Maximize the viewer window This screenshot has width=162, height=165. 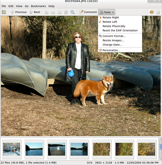tap(155, 1)
